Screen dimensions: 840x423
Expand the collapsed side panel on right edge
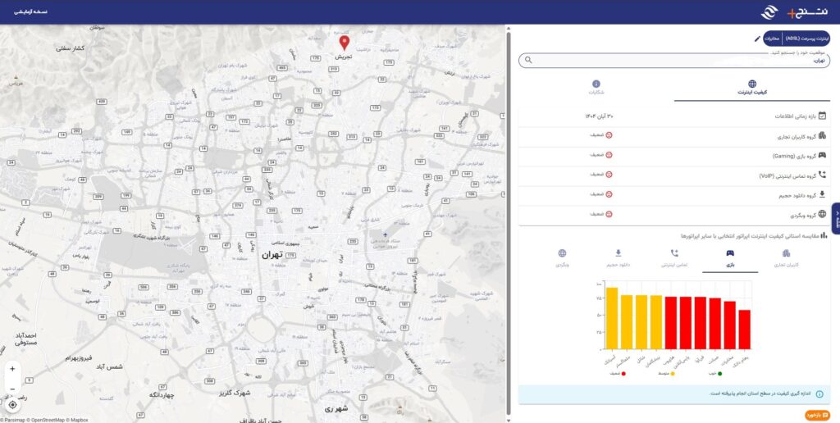835,219
